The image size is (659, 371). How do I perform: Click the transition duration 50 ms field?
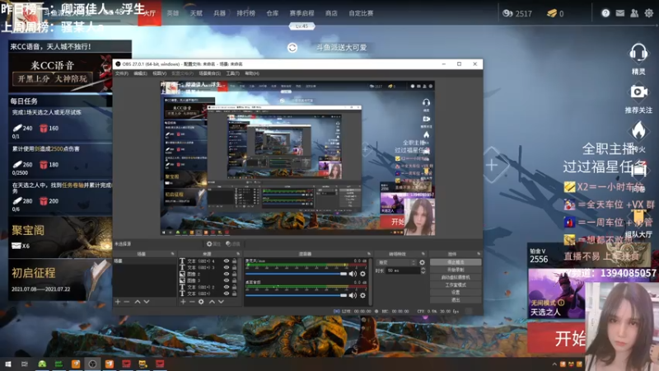tap(403, 271)
